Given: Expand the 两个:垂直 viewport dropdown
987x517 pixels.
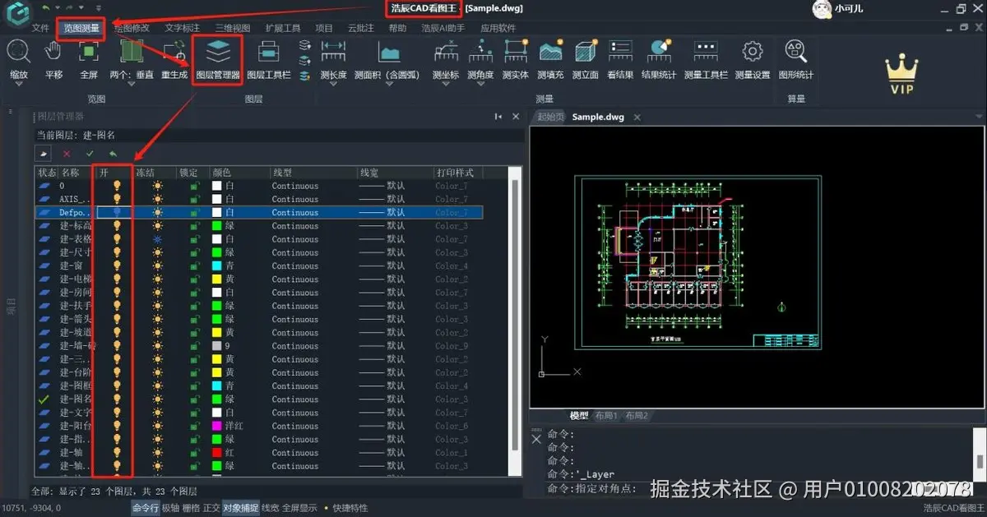Looking at the screenshot, I should [x=132, y=85].
